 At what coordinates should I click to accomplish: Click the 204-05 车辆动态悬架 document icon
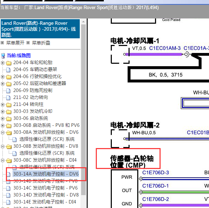tap(8, 70)
